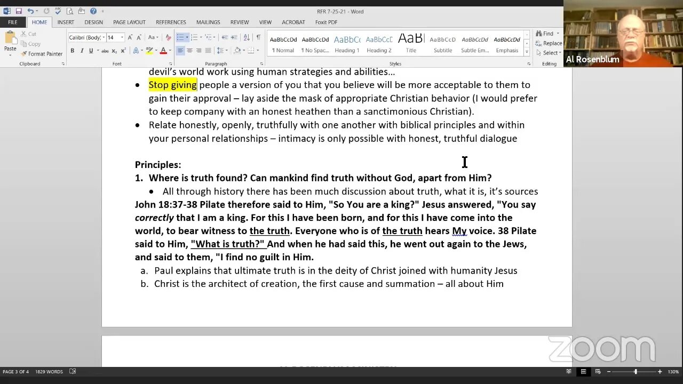Apply text effects to selection
Image resolution: width=683 pixels, height=384 pixels.
tap(136, 51)
